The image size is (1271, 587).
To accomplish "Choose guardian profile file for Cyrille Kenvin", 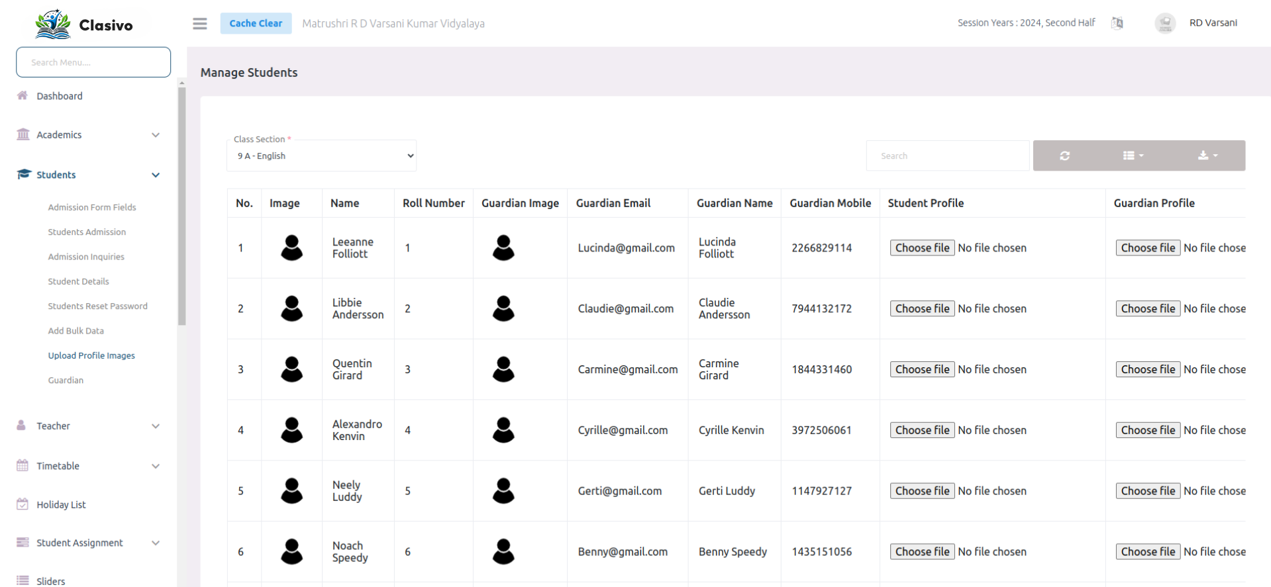I will pyautogui.click(x=1148, y=430).
